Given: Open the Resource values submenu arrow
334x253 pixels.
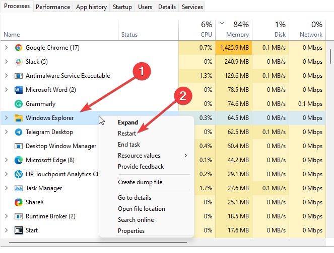Looking at the screenshot, I should point(186,156).
